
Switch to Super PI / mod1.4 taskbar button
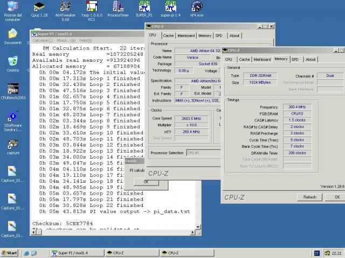77,253
